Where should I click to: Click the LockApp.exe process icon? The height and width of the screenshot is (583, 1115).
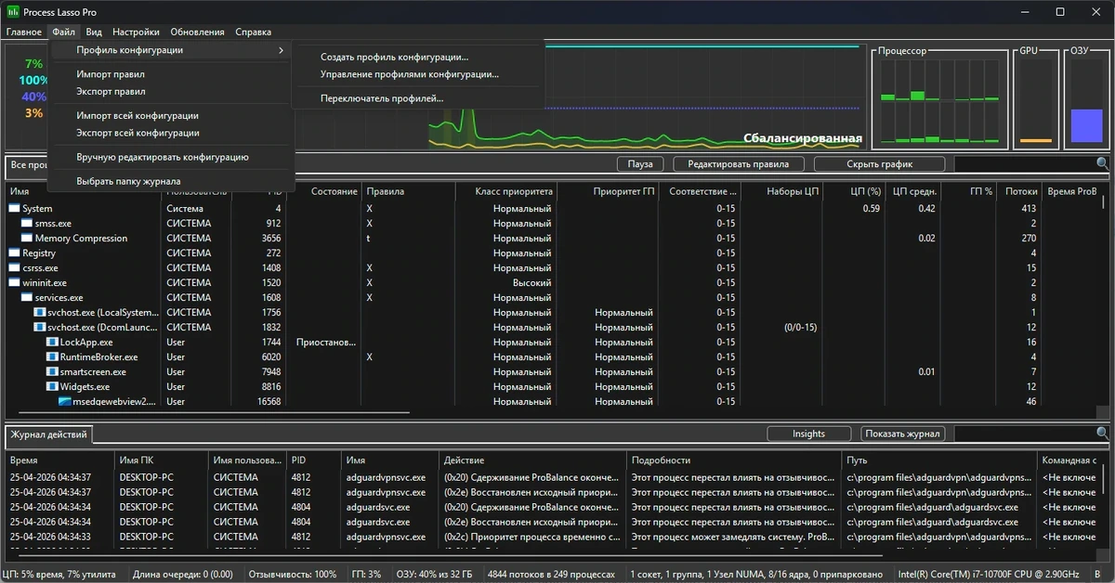53,343
